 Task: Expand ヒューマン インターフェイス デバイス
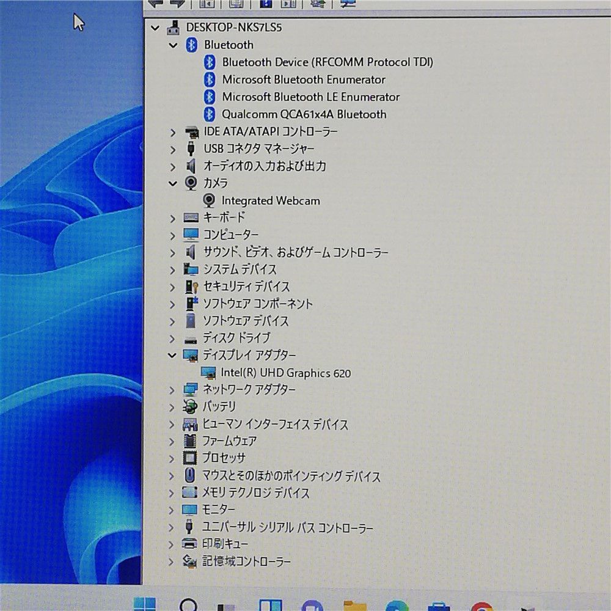(x=172, y=425)
